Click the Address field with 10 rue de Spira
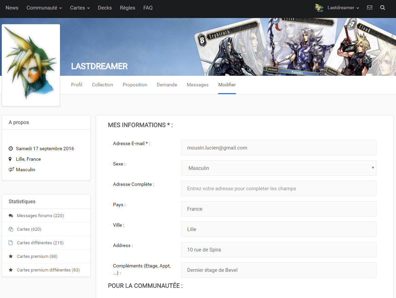The width and height of the screenshot is (396, 298). 279,250
